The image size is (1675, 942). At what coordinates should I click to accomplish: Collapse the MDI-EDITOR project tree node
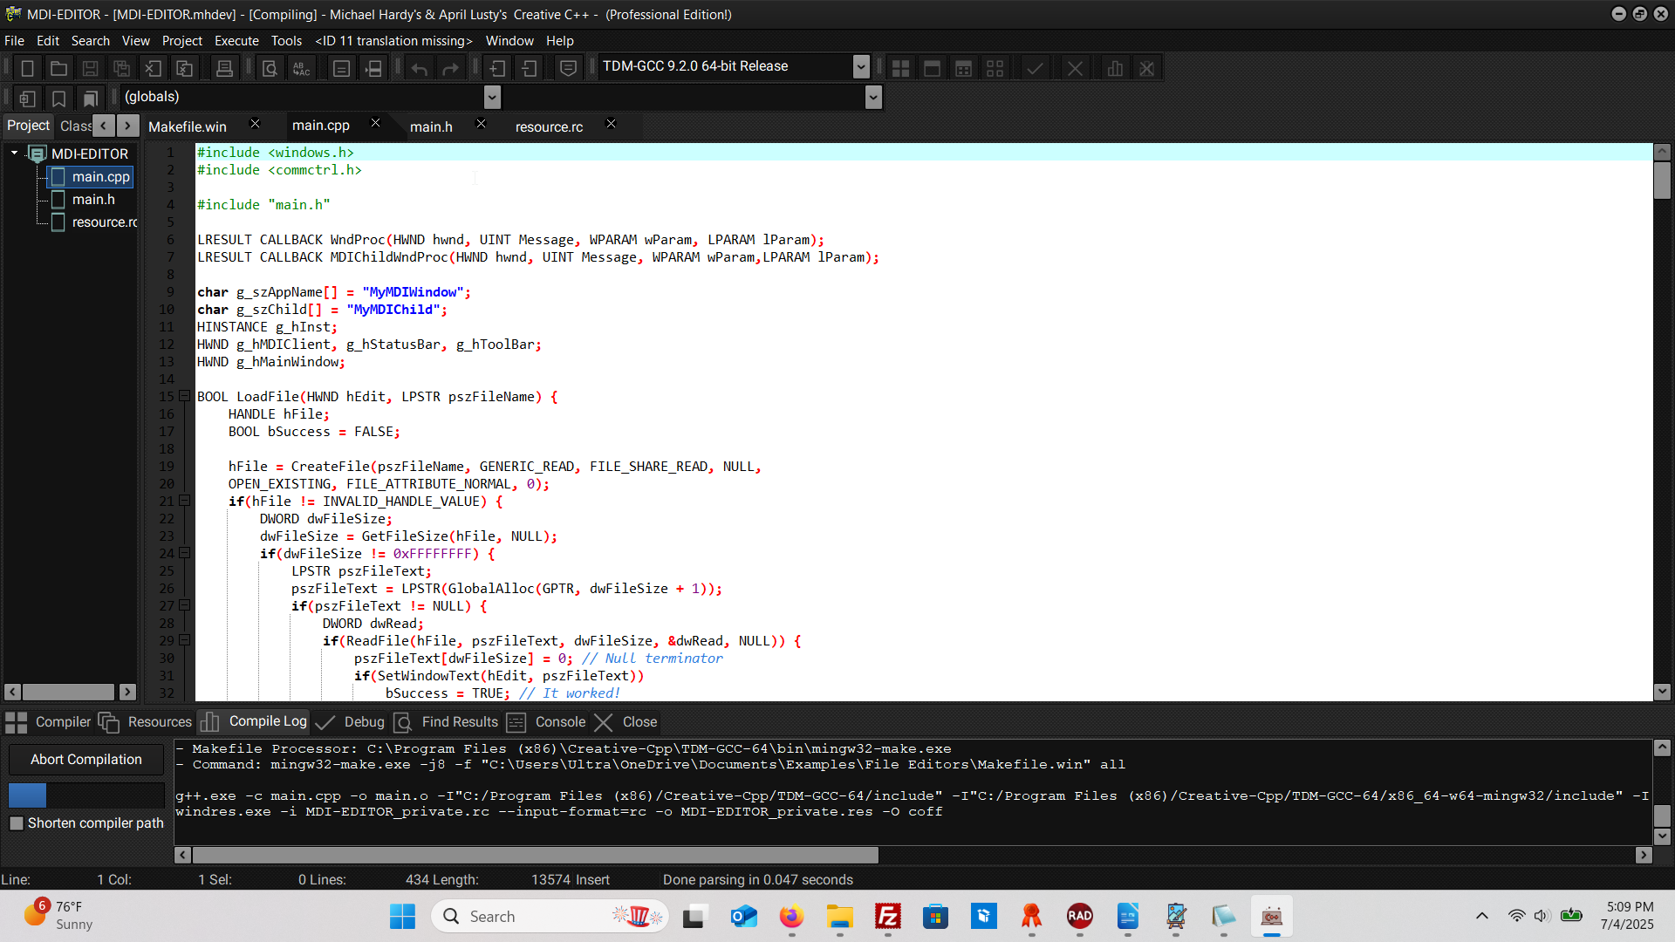tap(14, 153)
